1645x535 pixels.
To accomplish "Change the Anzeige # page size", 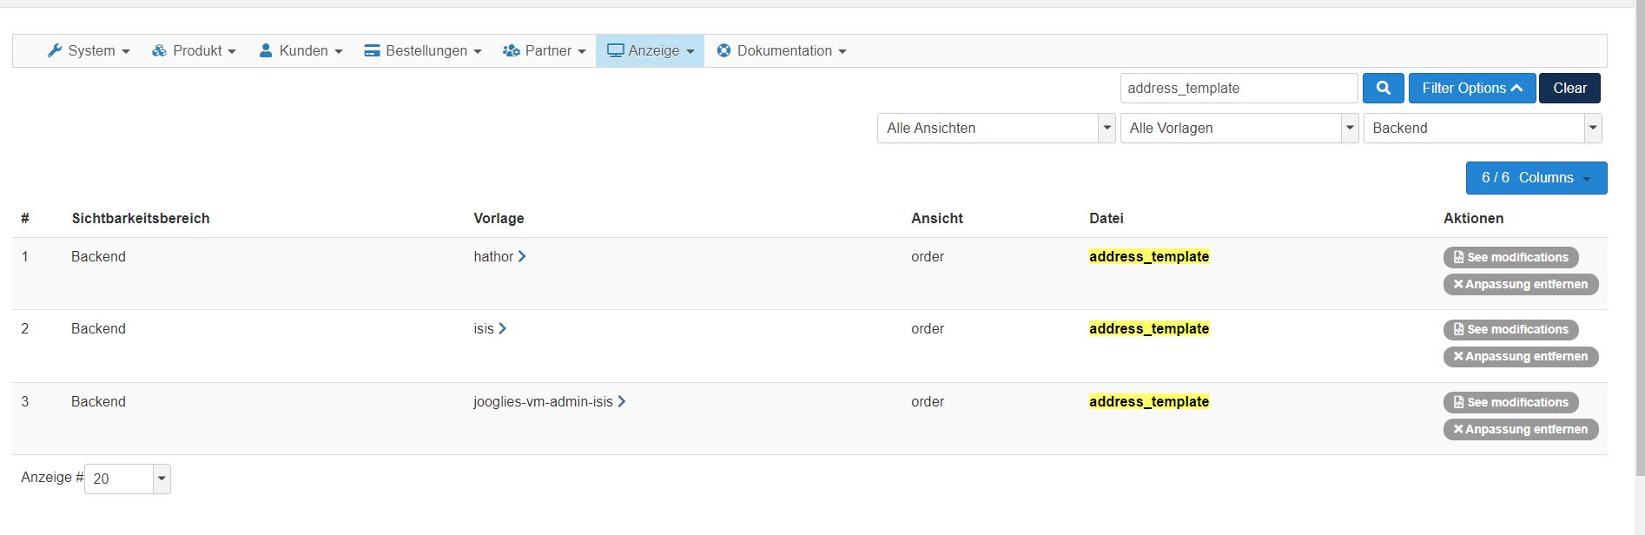I will tap(128, 479).
